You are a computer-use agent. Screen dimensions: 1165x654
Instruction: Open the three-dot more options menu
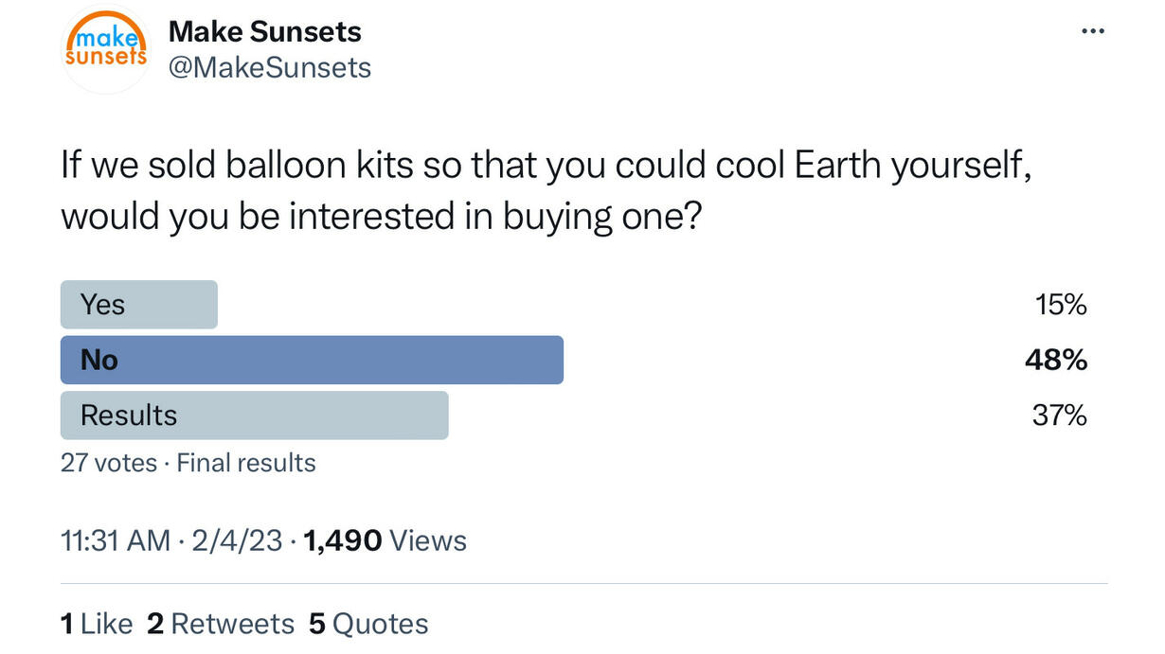[x=1092, y=31]
